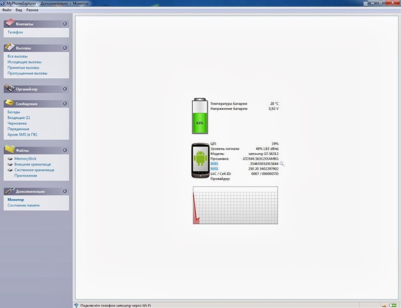Collapse the Файлы panel
The height and width of the screenshot is (308, 401).
pos(65,150)
